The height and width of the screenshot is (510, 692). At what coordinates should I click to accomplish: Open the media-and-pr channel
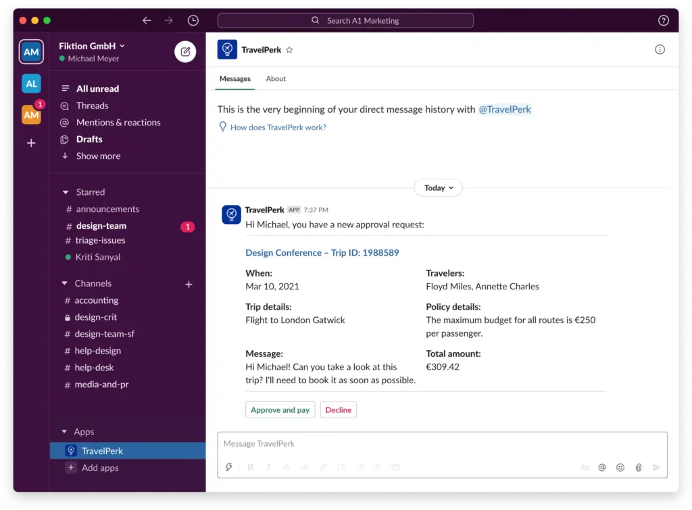(101, 385)
